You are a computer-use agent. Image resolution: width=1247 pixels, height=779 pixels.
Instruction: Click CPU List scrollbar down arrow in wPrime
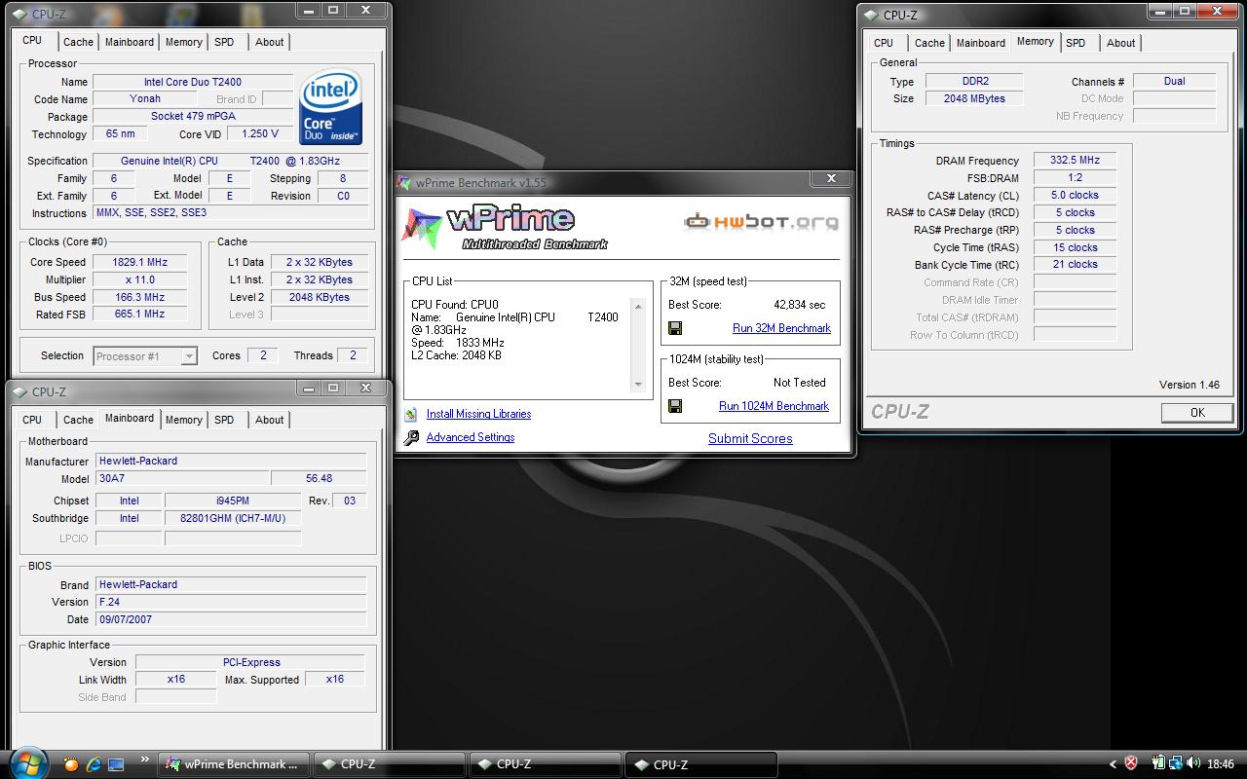coord(639,384)
